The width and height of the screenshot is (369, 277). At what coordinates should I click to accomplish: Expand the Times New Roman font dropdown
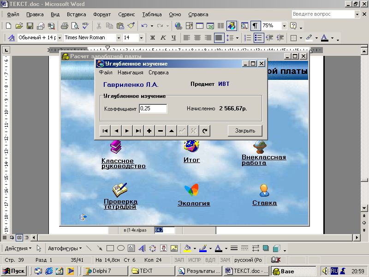119,38
